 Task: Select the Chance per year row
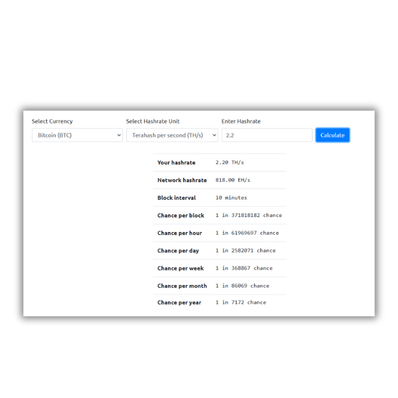coord(219,302)
